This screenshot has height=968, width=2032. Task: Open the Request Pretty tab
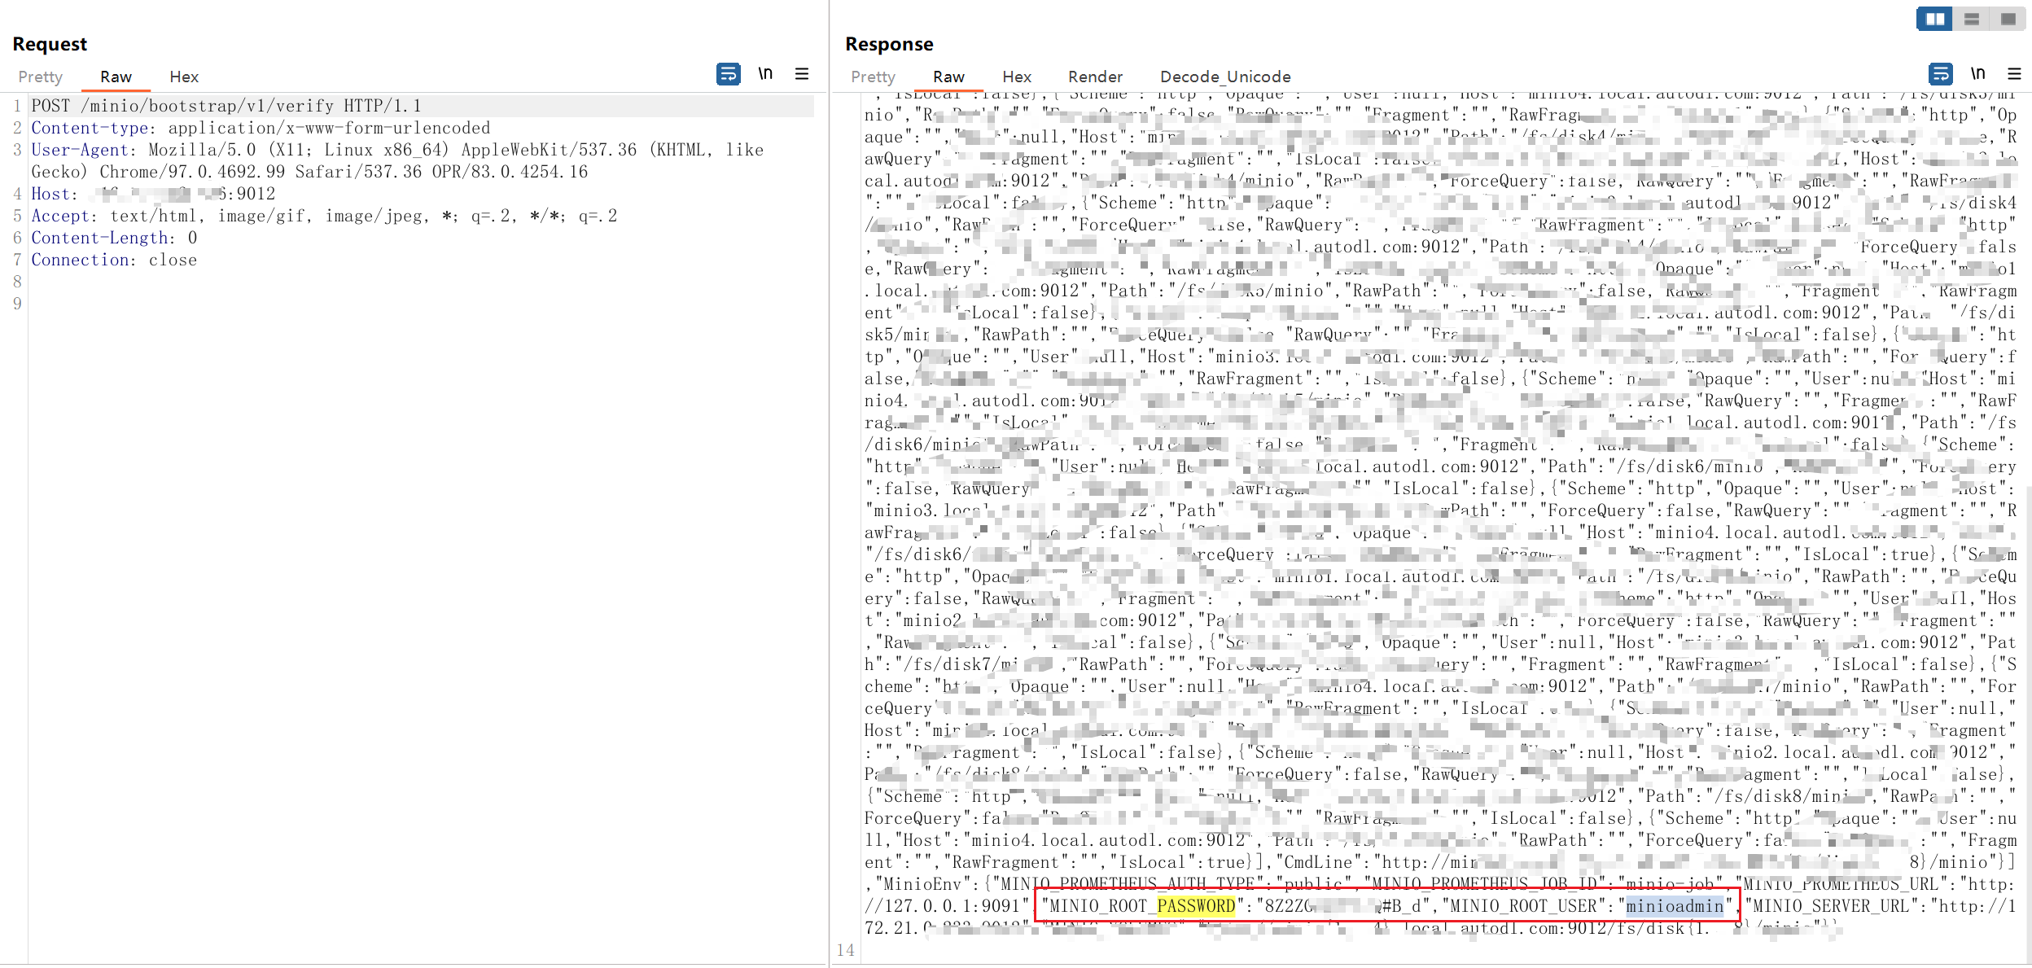click(40, 77)
